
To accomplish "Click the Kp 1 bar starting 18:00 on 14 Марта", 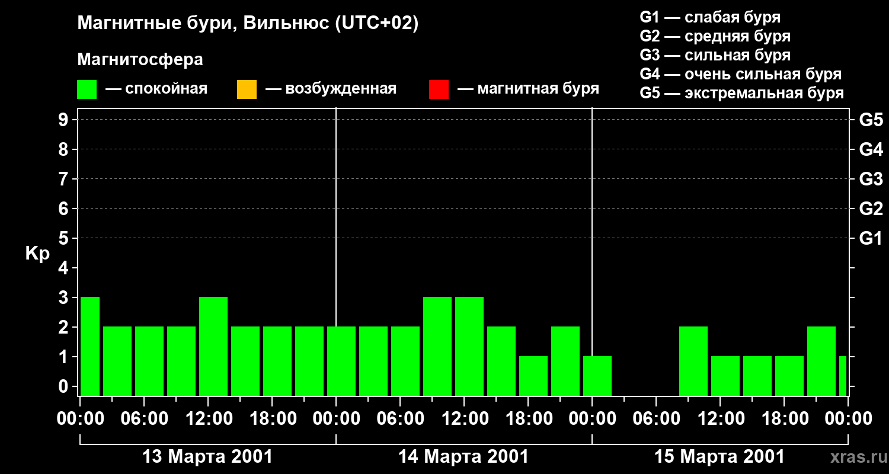I will (x=533, y=376).
